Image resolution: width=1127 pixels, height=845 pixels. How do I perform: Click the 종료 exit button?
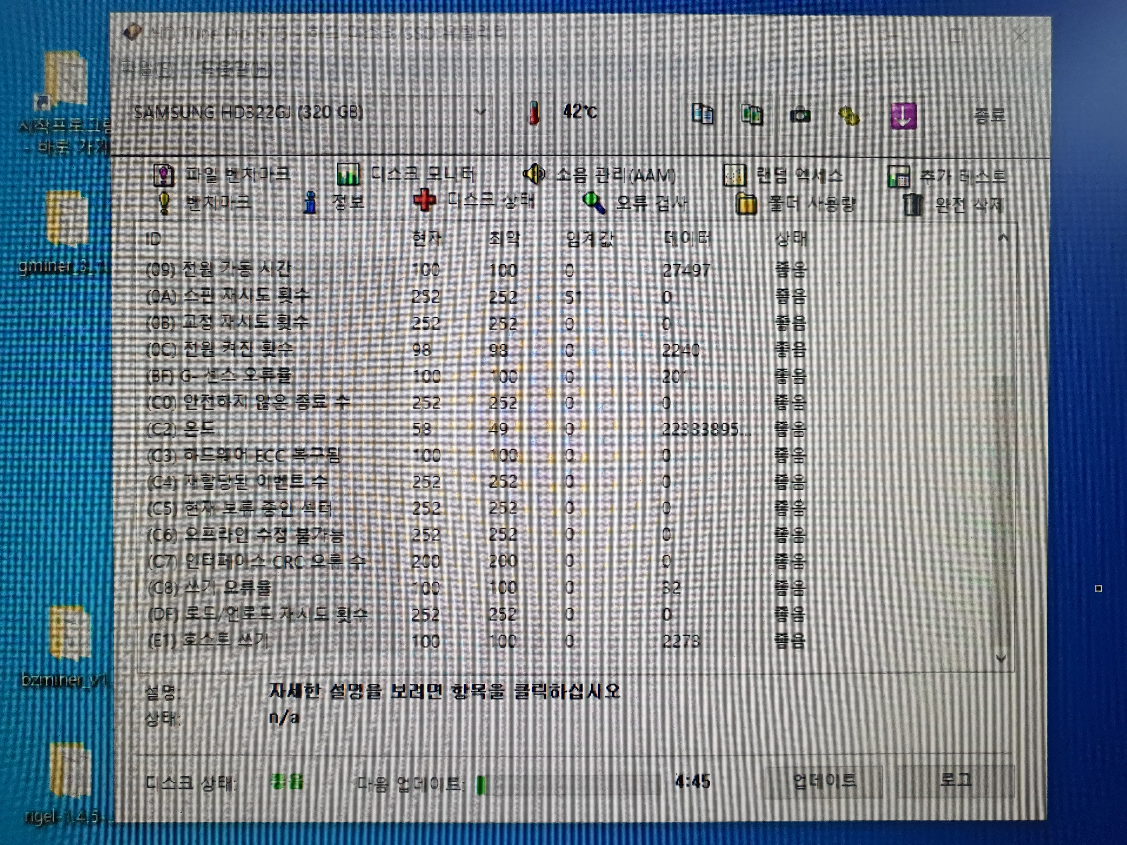pos(990,117)
